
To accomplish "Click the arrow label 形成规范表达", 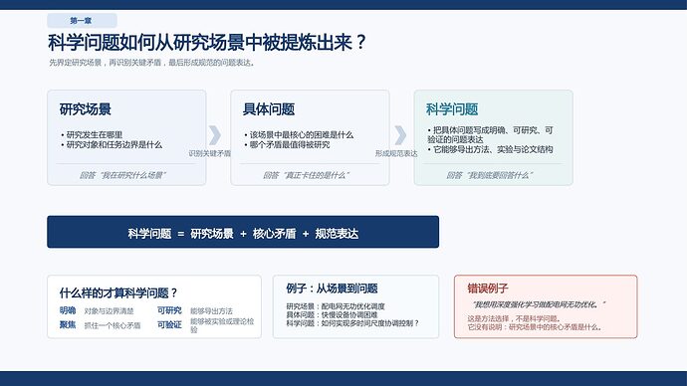I will coord(396,153).
